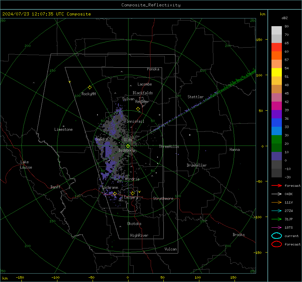This screenshot has height=282, width=302.
Task: Click the 100 tick on the right km axis
Action: [259, 75]
